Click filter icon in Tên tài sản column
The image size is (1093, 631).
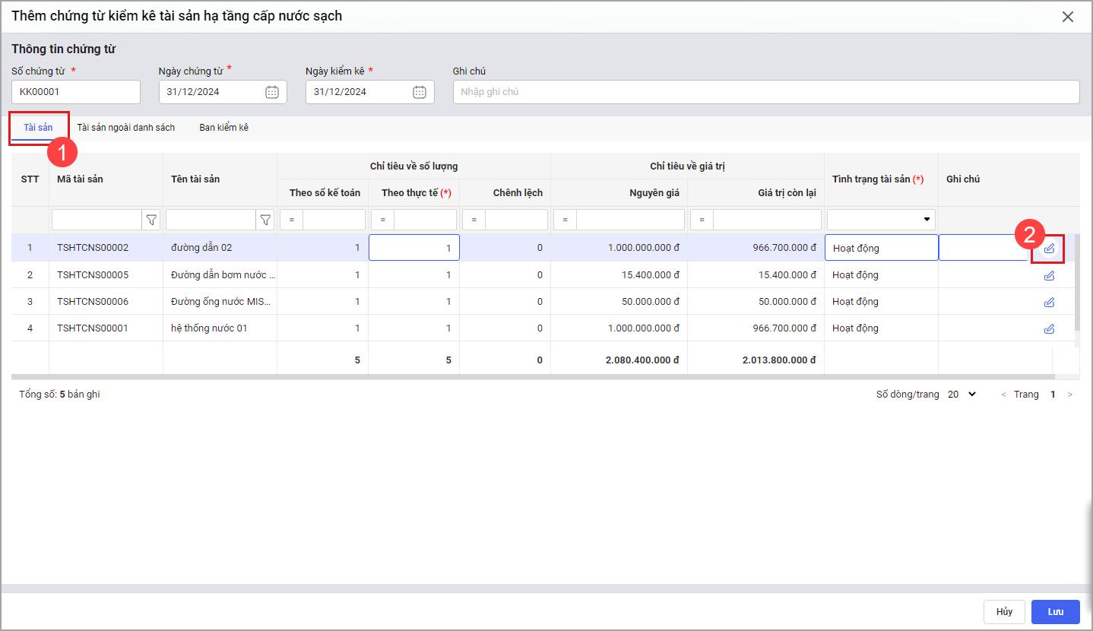265,220
